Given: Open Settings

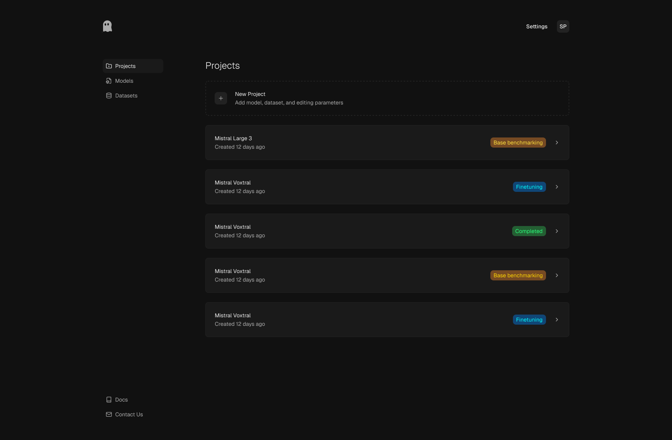Looking at the screenshot, I should (537, 26).
